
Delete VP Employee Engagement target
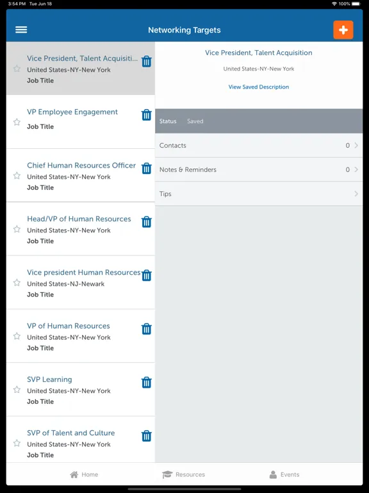point(147,115)
